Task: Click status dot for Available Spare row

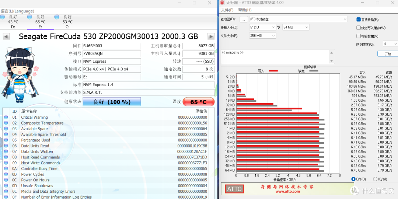Action: (6, 129)
